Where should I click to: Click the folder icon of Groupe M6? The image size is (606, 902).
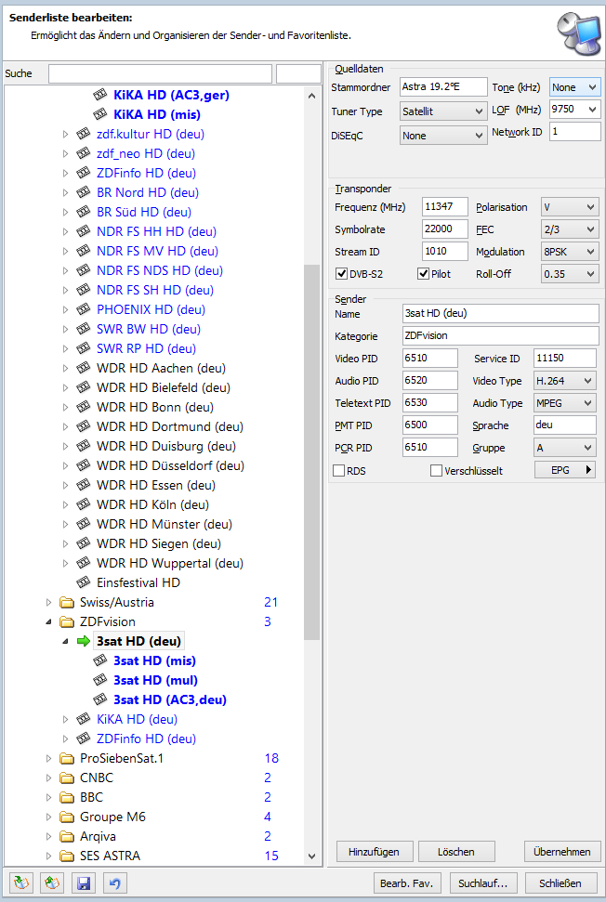(67, 817)
